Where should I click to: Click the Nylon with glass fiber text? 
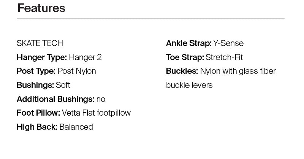pos(238,71)
